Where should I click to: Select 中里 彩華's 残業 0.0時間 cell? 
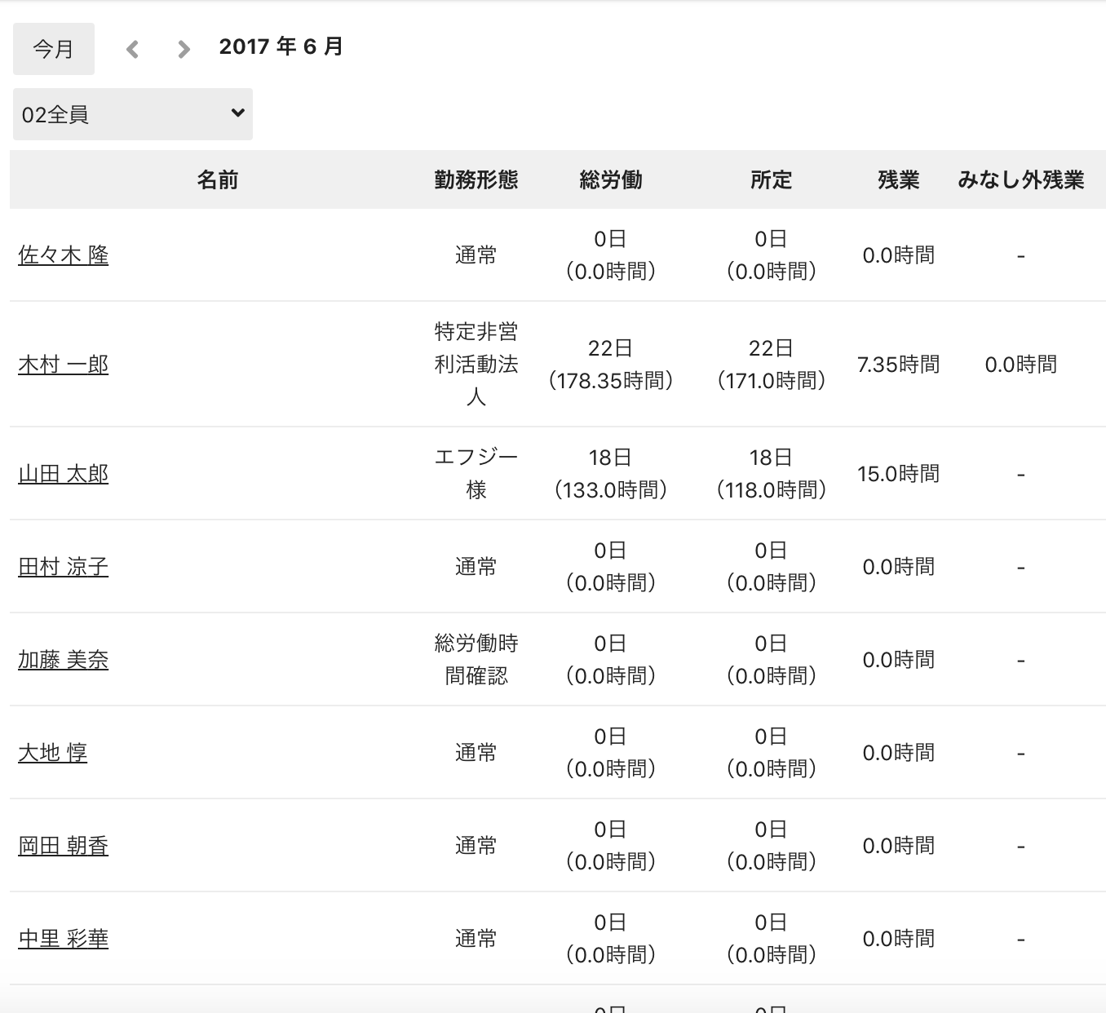(899, 939)
